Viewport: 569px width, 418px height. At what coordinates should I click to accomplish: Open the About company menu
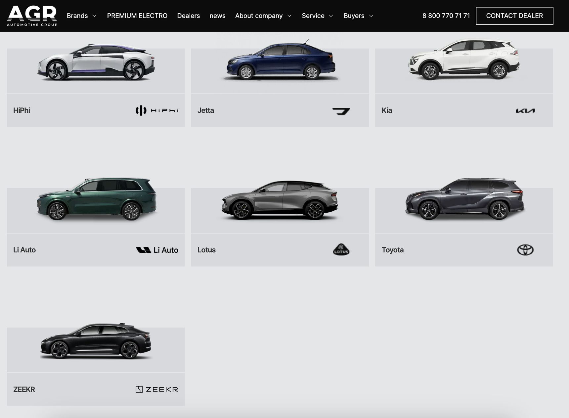259,16
